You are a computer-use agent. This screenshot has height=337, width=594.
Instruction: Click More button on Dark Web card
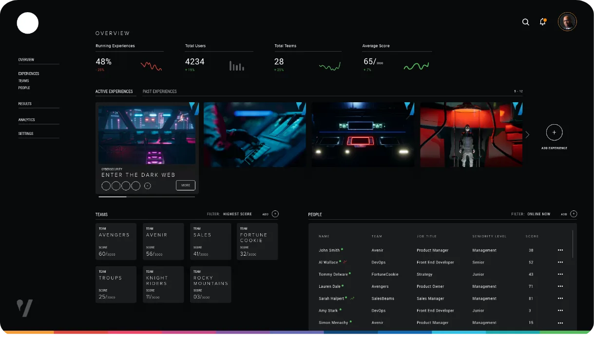tap(186, 185)
